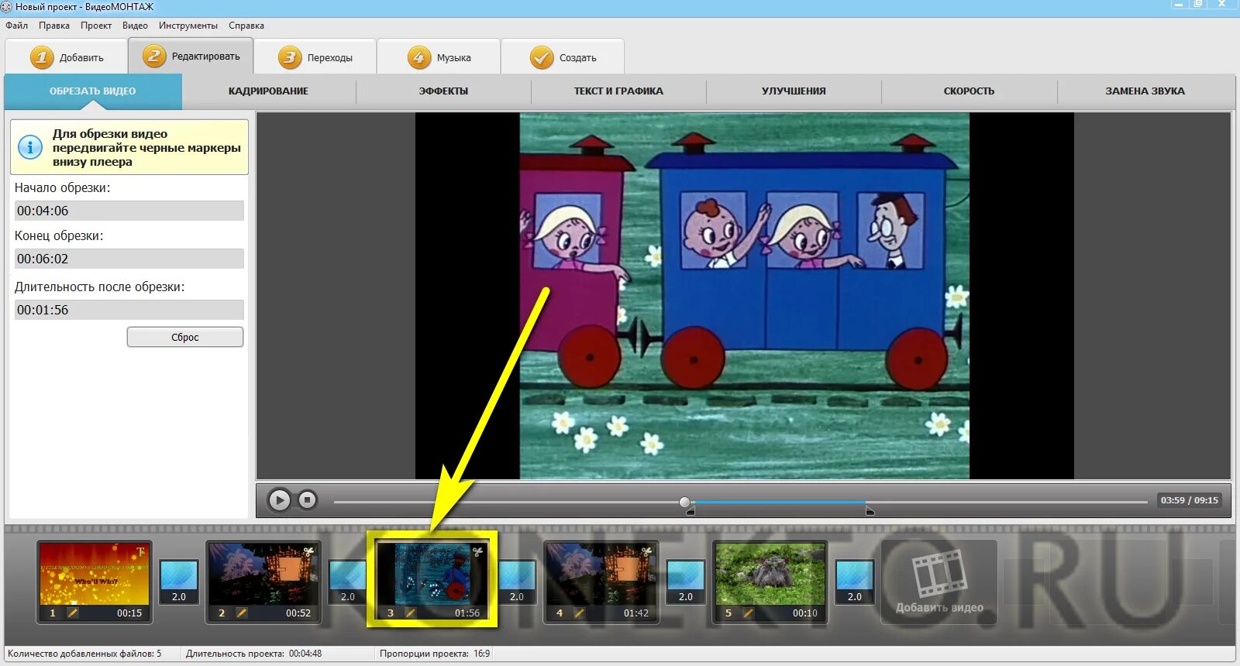The width and height of the screenshot is (1240, 666).
Task: Click the round playhead on seek bar
Action: [684, 502]
